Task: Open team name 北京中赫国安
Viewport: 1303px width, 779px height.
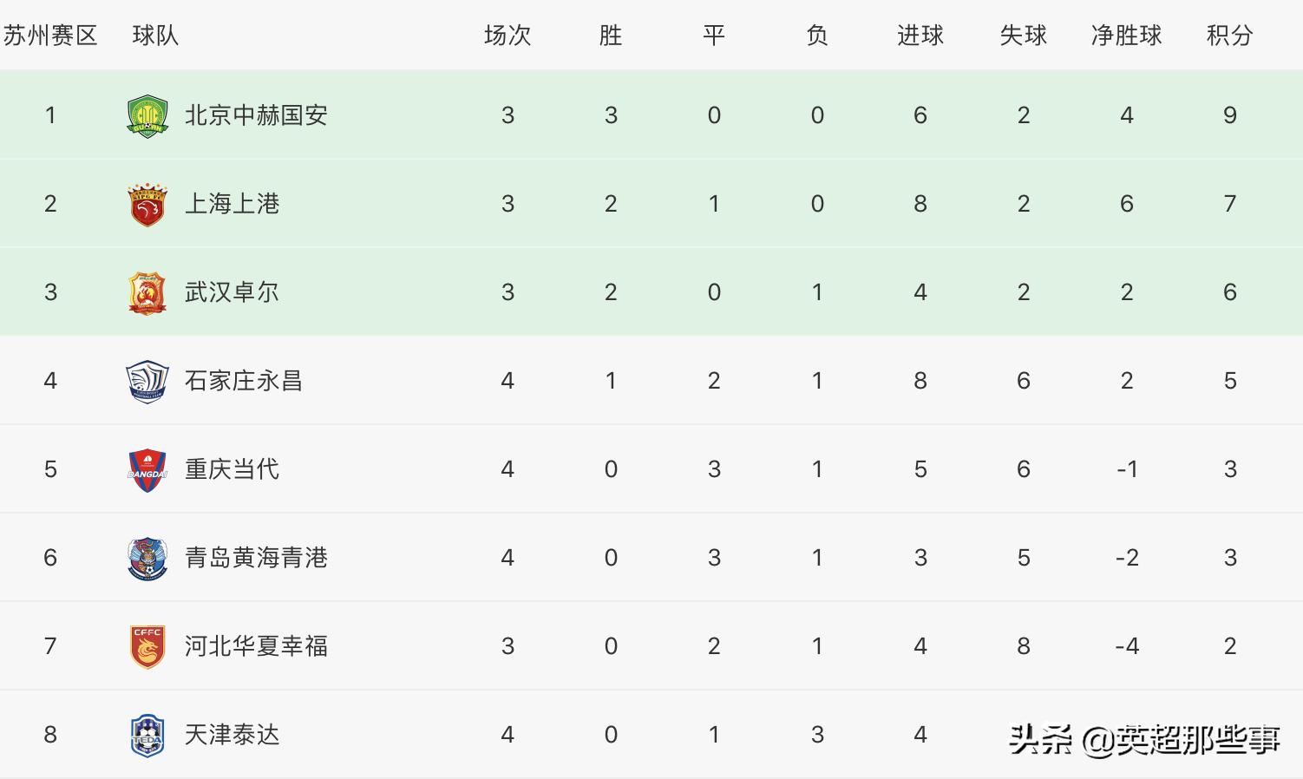Action: (256, 115)
